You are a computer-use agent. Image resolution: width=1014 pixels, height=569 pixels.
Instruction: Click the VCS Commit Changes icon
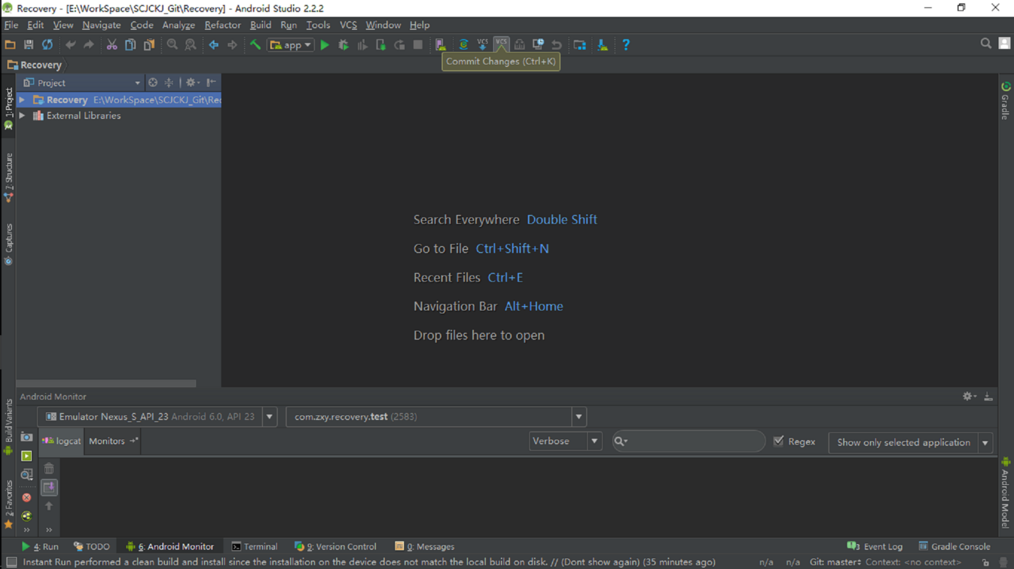tap(501, 45)
